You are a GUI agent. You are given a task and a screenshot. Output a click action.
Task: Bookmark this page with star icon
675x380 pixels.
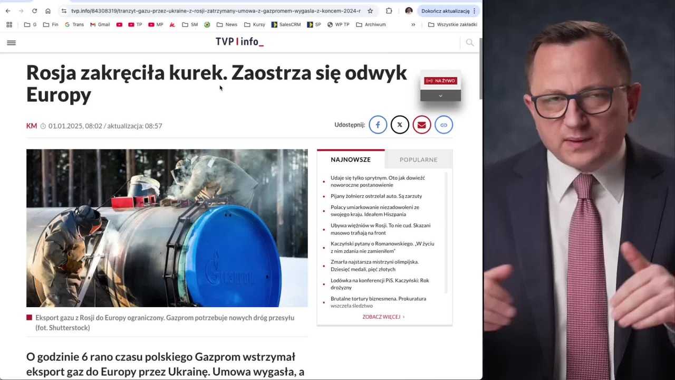(370, 11)
